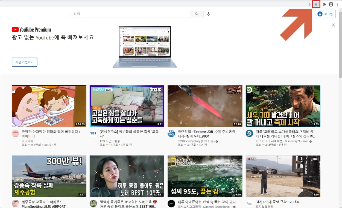Image resolution: width=342 pixels, height=208 pixels.
Task: Click the 아따아따 channel avatar icon
Action: pyautogui.click(x=16, y=133)
